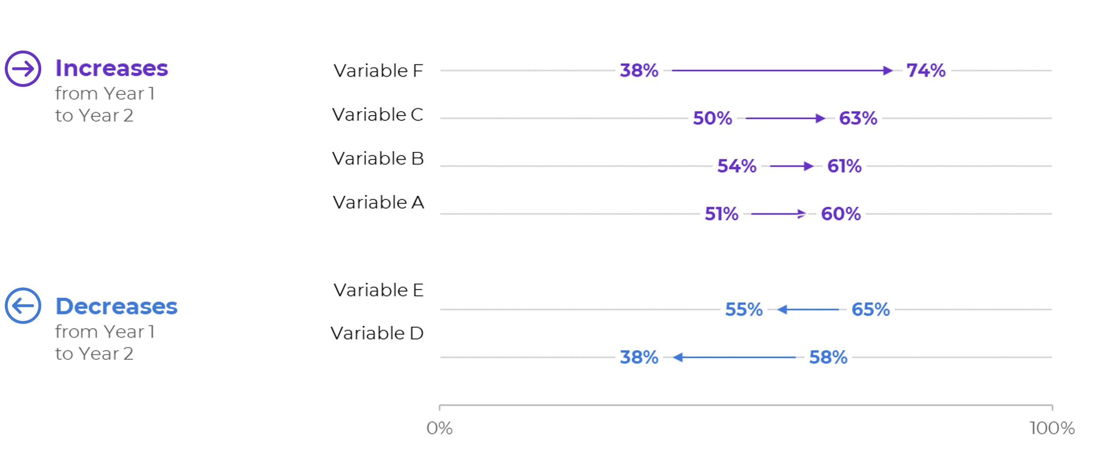This screenshot has height=460, width=1109.
Task: Click the Variable F label
Action: (x=378, y=71)
